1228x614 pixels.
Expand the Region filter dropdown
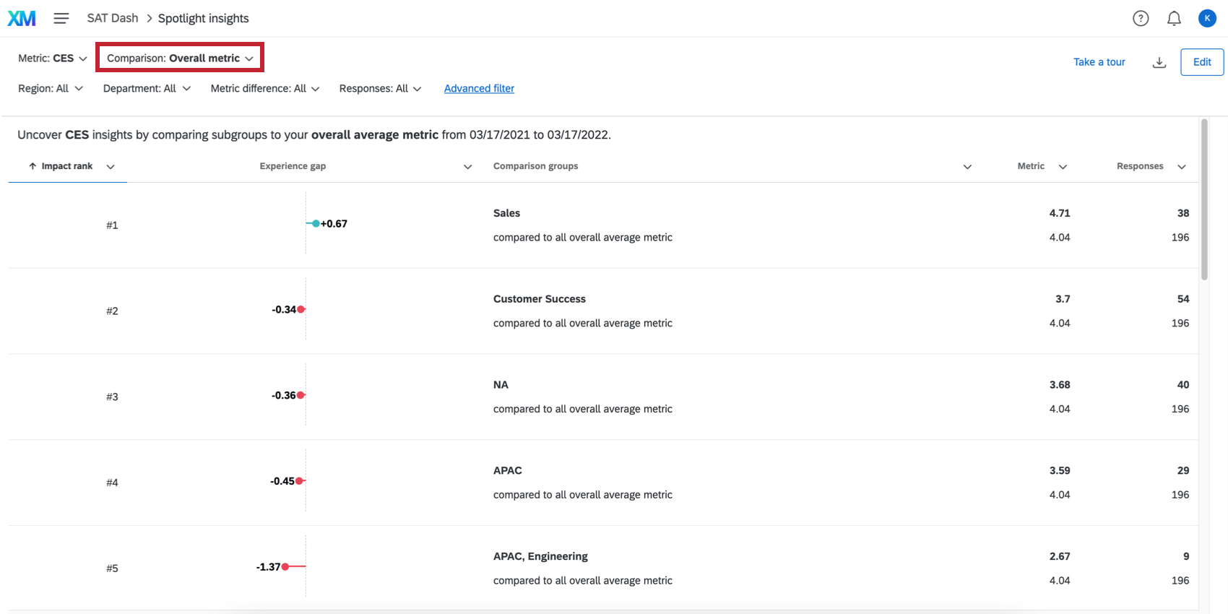51,89
